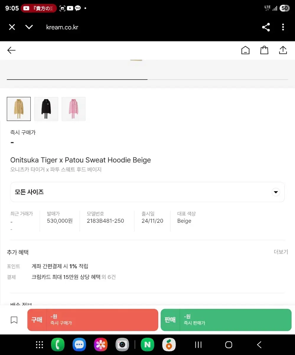The height and width of the screenshot is (355, 295).
Task: Tap the battery level indicator showing 50
Action: click(285, 8)
